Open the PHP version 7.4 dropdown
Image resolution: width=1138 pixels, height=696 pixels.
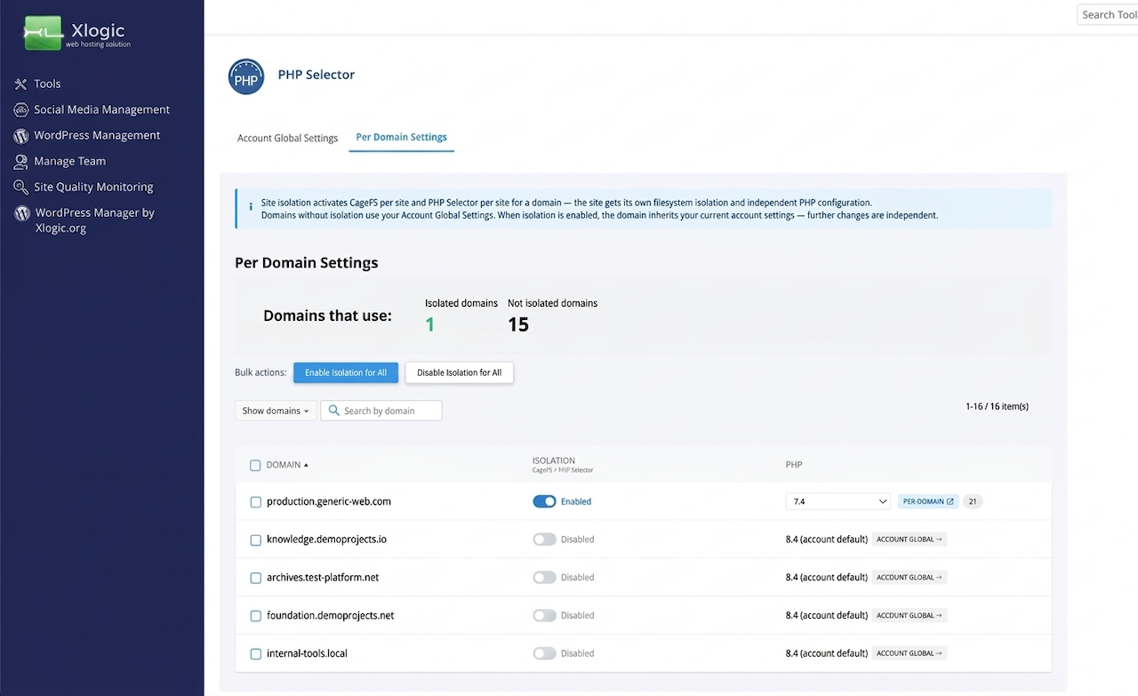click(837, 501)
